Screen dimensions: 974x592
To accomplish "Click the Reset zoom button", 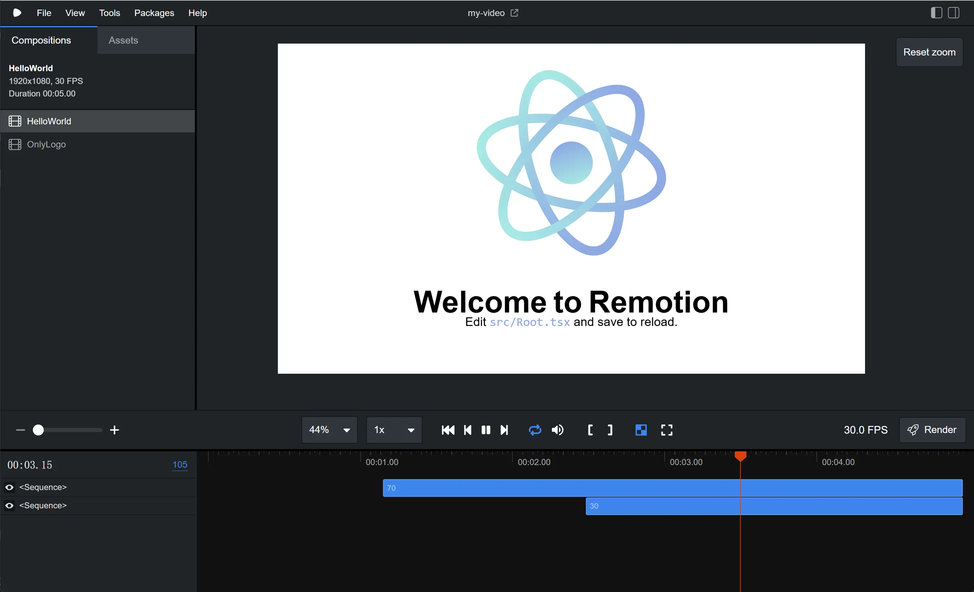I will (x=929, y=52).
